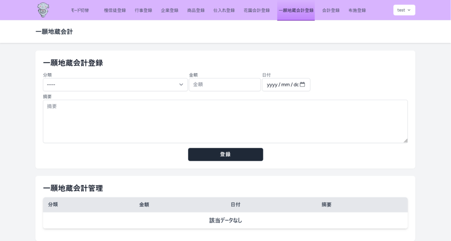Image resolution: width=451 pixels, height=241 pixels.
Task: Open the 会計登録 navigation tab
Action: pyautogui.click(x=331, y=10)
